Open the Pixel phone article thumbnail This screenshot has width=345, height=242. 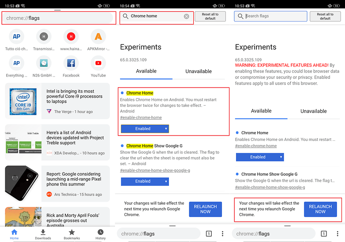point(23,183)
